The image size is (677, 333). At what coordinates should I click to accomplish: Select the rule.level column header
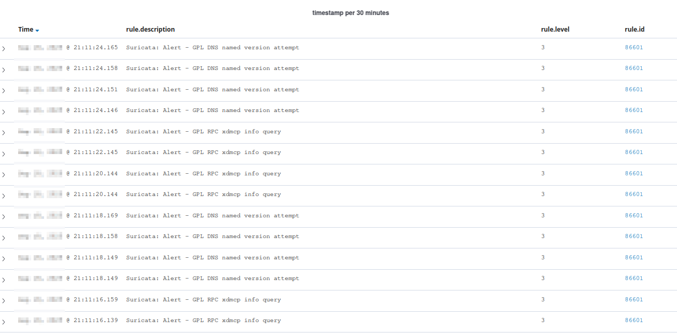(x=555, y=30)
